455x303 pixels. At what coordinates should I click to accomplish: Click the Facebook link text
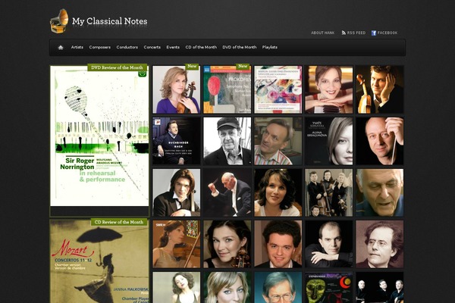pyautogui.click(x=388, y=33)
